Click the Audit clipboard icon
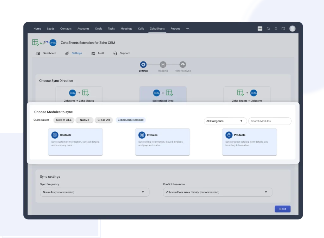 click(94, 53)
